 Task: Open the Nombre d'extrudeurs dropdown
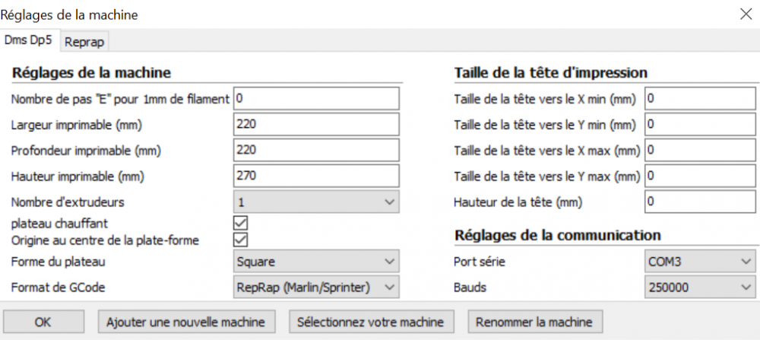coord(316,202)
